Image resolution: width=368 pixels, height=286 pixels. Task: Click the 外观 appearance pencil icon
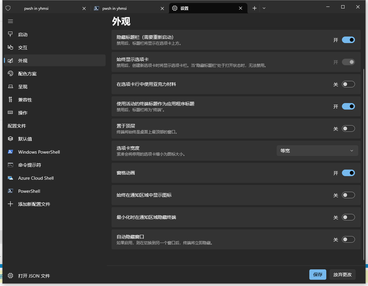pyautogui.click(x=10, y=61)
